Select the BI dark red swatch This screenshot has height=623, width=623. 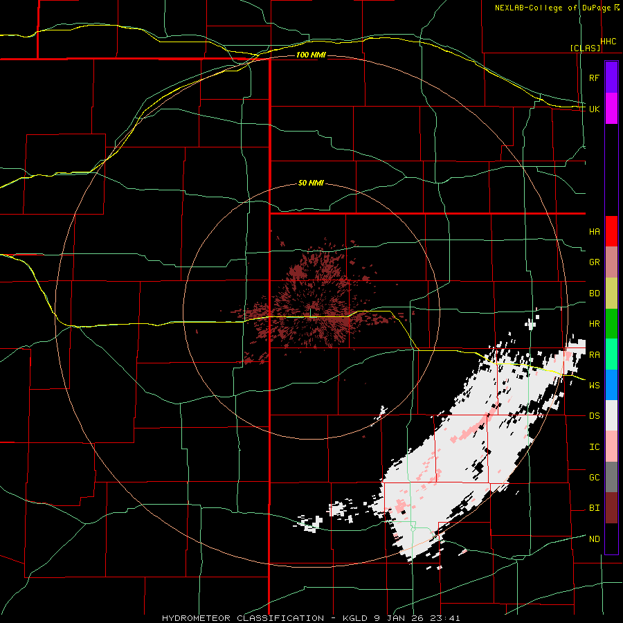[611, 508]
